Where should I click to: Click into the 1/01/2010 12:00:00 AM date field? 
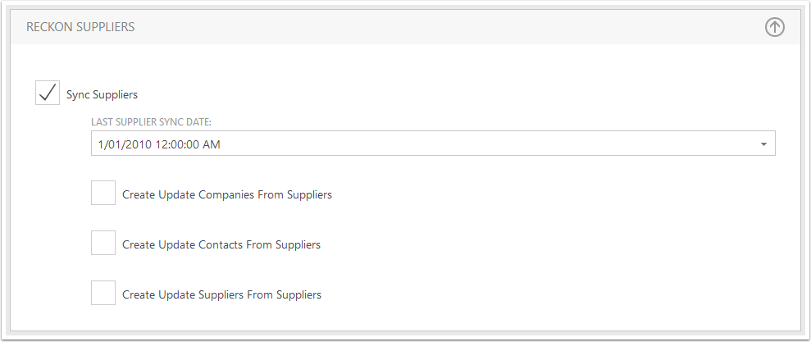433,144
